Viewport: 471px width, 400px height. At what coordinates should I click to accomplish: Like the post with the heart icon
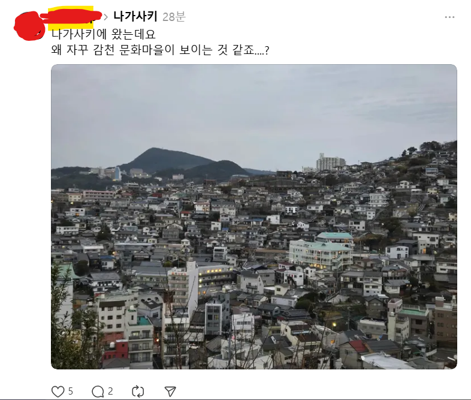click(58, 392)
